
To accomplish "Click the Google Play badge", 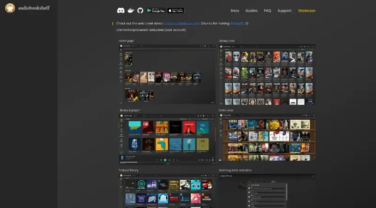I will (x=156, y=10).
